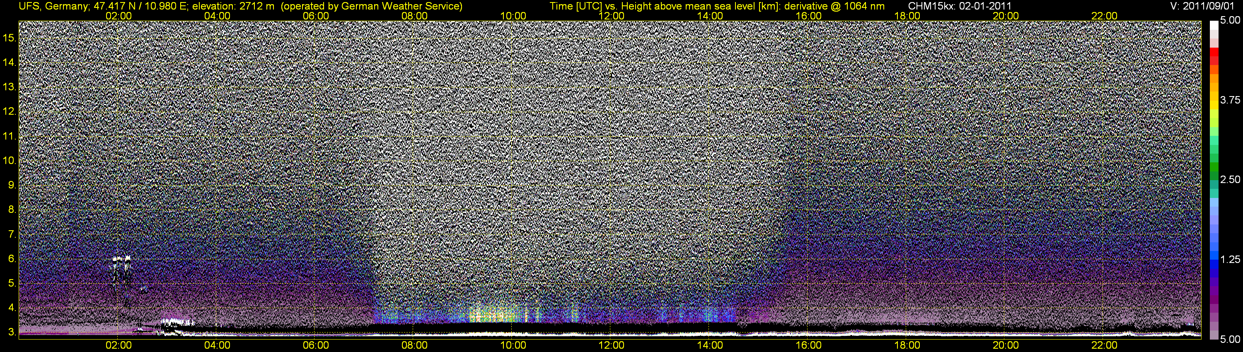Click the '5.00' label at the colorbar bottom
The width and height of the screenshot is (1243, 352).
tap(1229, 340)
